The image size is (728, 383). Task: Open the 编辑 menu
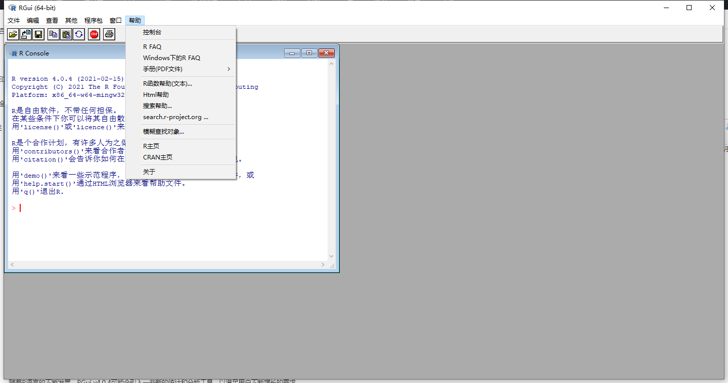[x=32, y=20]
